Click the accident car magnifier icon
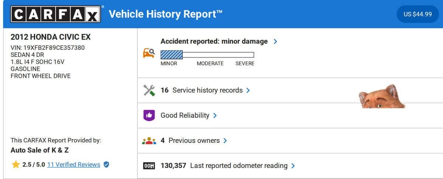 [x=149, y=53]
